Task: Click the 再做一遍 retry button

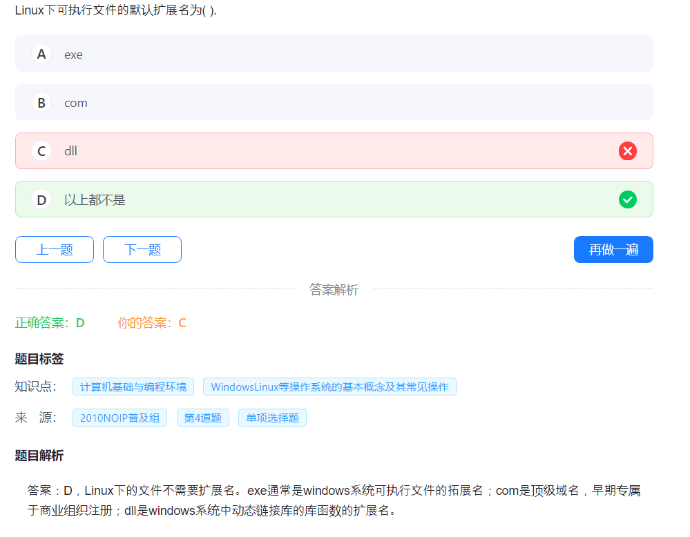Action: (613, 249)
